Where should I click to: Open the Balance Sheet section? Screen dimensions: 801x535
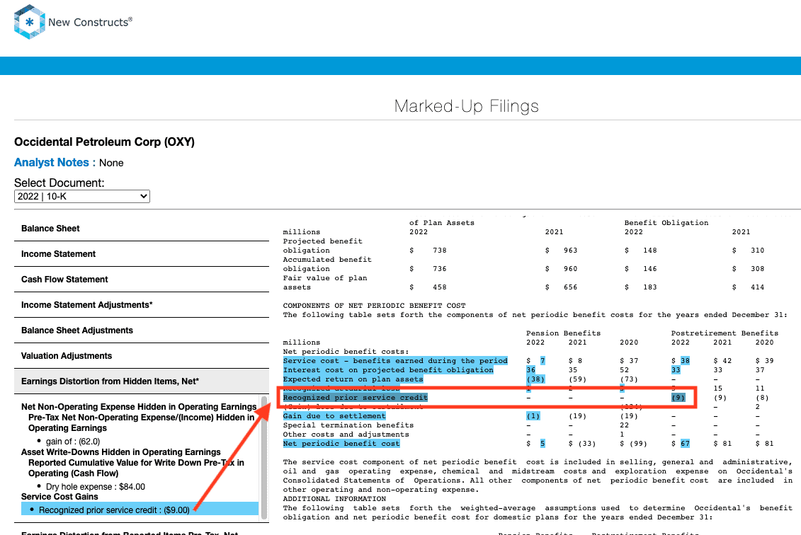point(142,228)
